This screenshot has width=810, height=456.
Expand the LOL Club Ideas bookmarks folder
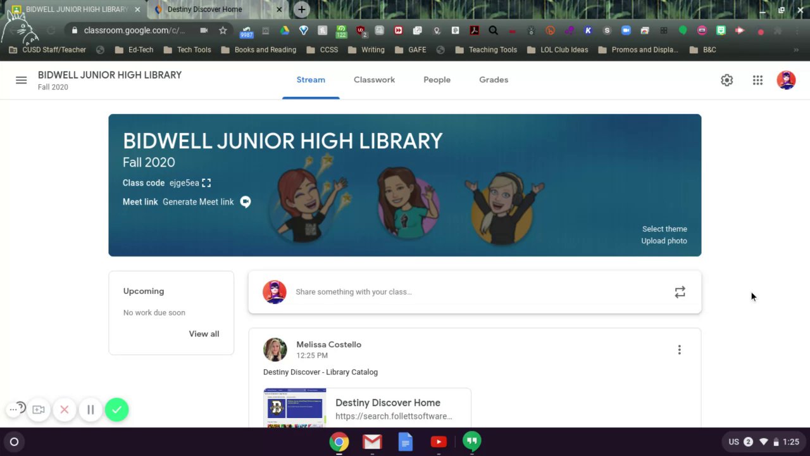[558, 49]
